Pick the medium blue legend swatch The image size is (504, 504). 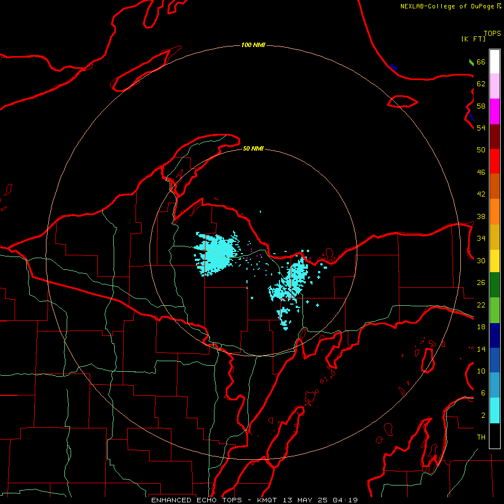click(494, 360)
